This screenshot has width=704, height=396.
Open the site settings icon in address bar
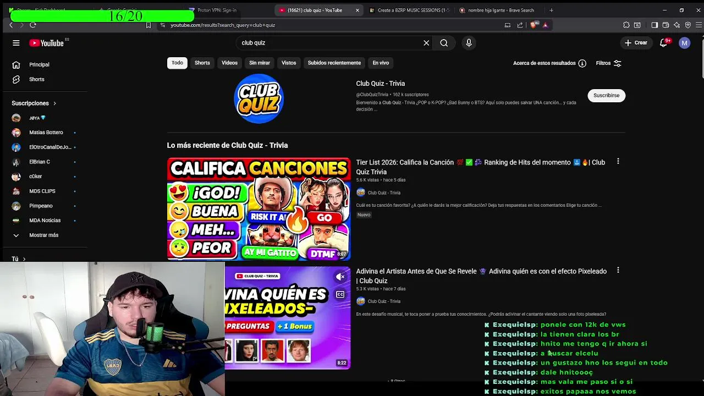162,25
